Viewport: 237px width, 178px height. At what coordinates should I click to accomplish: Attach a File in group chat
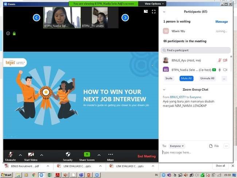214,146
